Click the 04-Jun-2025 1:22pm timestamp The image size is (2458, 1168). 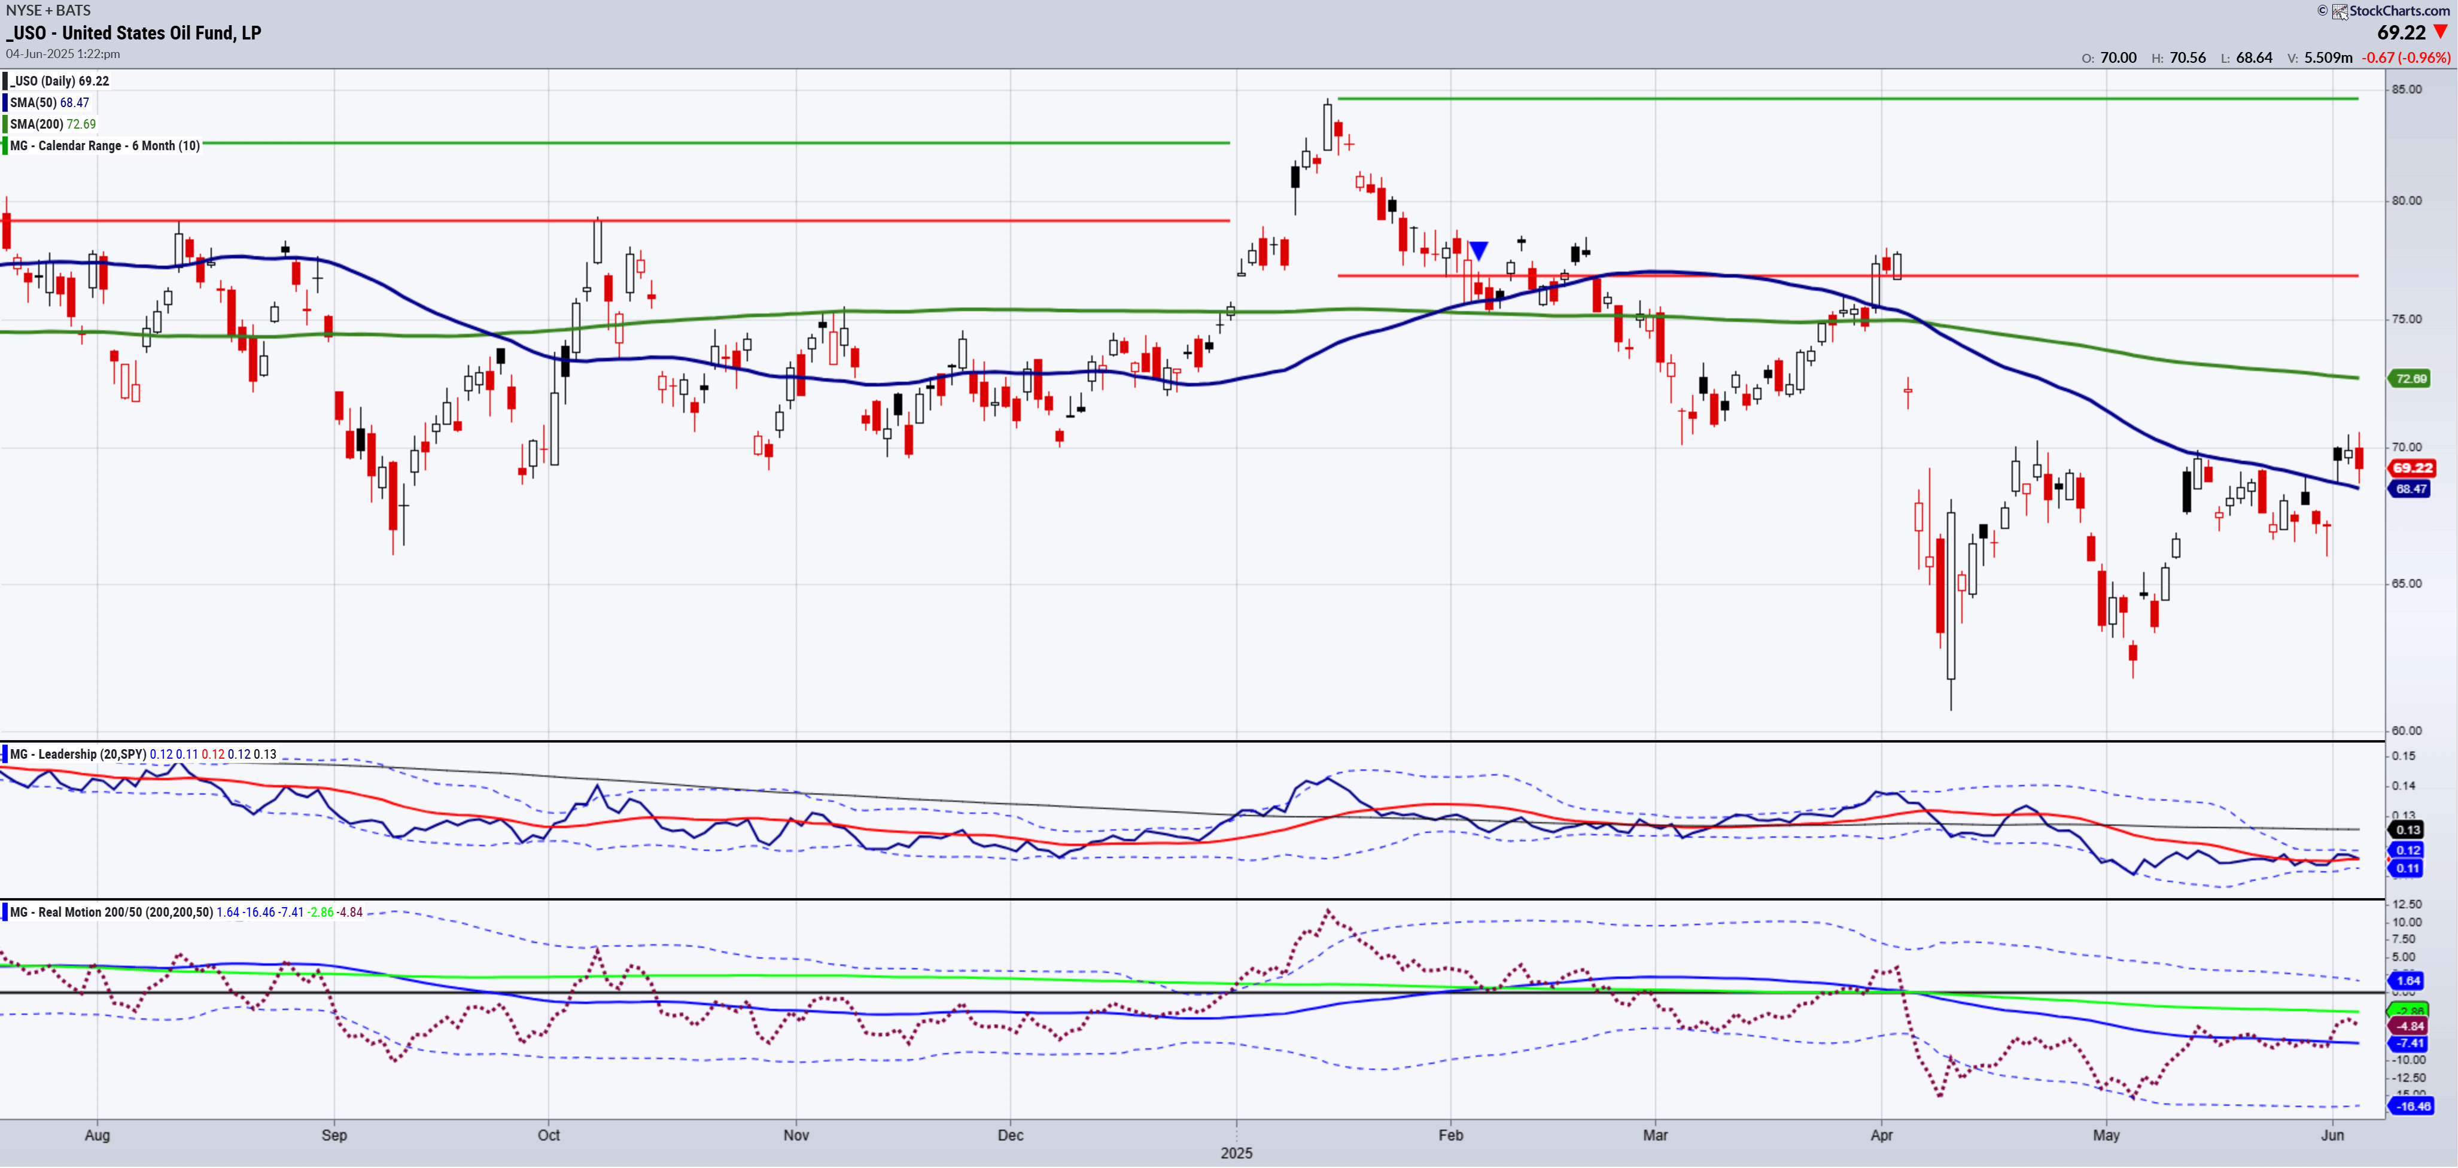click(63, 54)
